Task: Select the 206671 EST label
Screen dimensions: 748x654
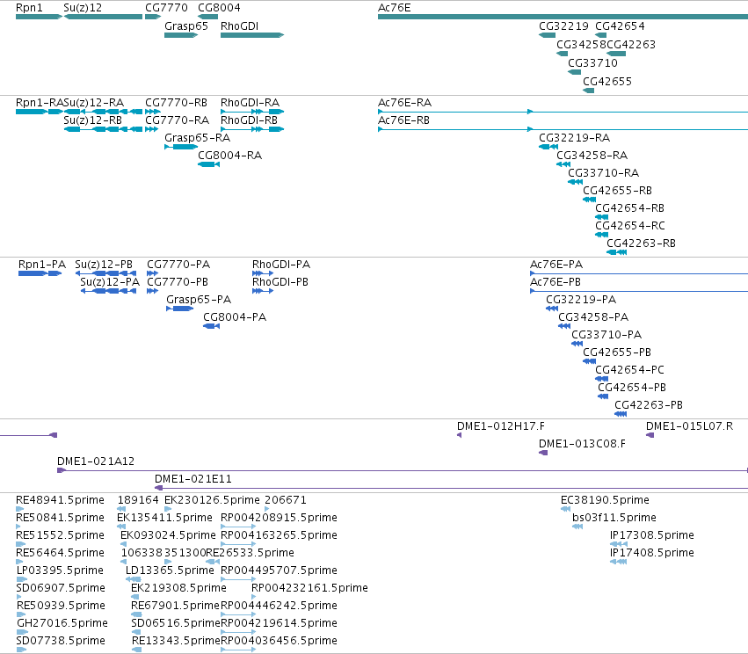Action: (286, 500)
